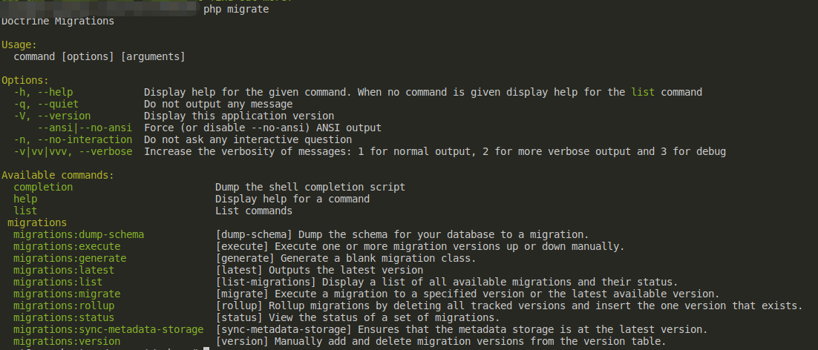
Task: Click the terminal cursor at the prompt
Action: click(206, 348)
